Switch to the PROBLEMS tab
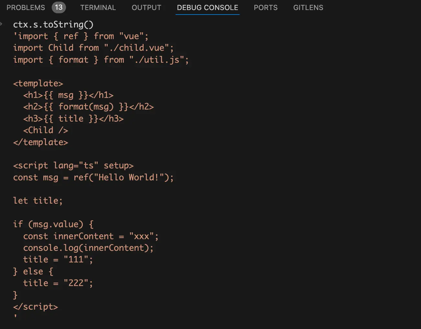 [x=26, y=8]
